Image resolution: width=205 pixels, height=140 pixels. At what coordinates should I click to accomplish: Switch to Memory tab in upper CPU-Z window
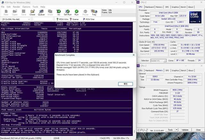tap(159, 7)
